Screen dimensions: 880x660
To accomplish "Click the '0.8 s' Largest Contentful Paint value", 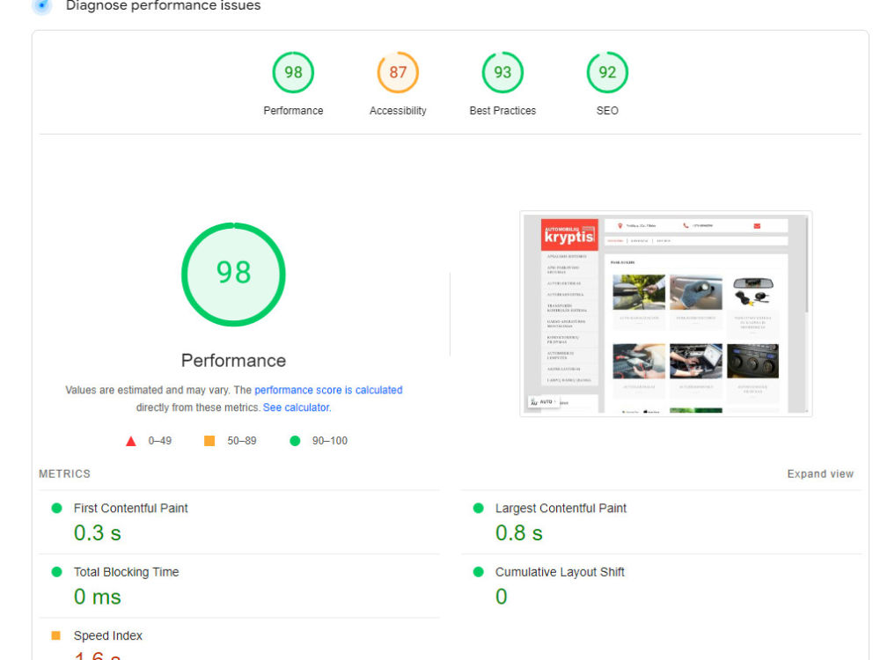I will point(518,533).
